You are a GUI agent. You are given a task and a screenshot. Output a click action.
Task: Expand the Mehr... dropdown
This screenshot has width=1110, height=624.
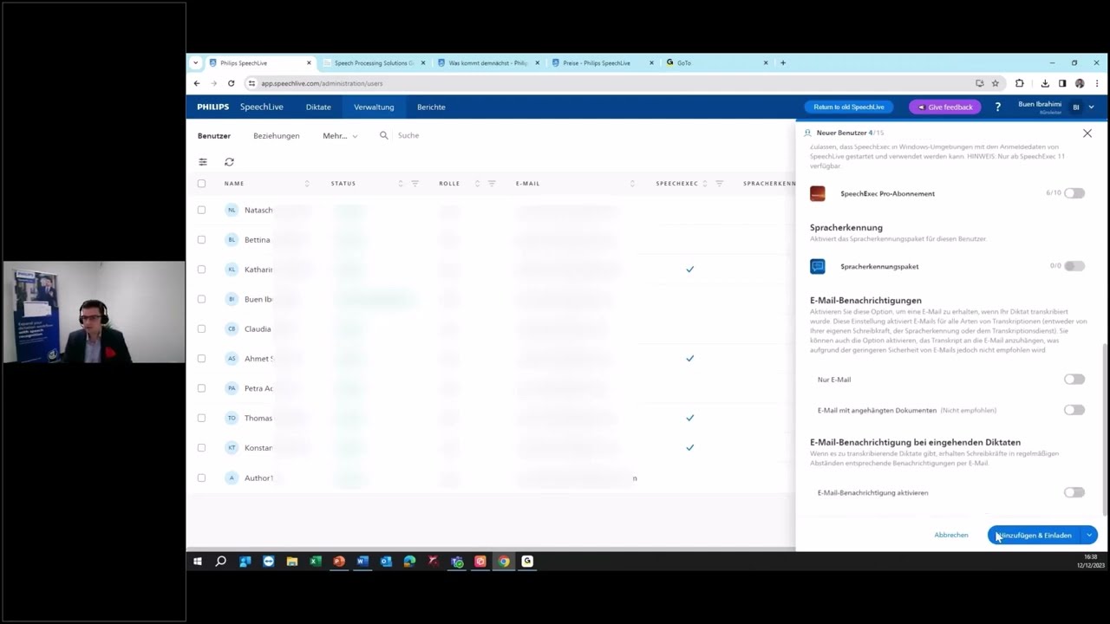click(x=340, y=136)
